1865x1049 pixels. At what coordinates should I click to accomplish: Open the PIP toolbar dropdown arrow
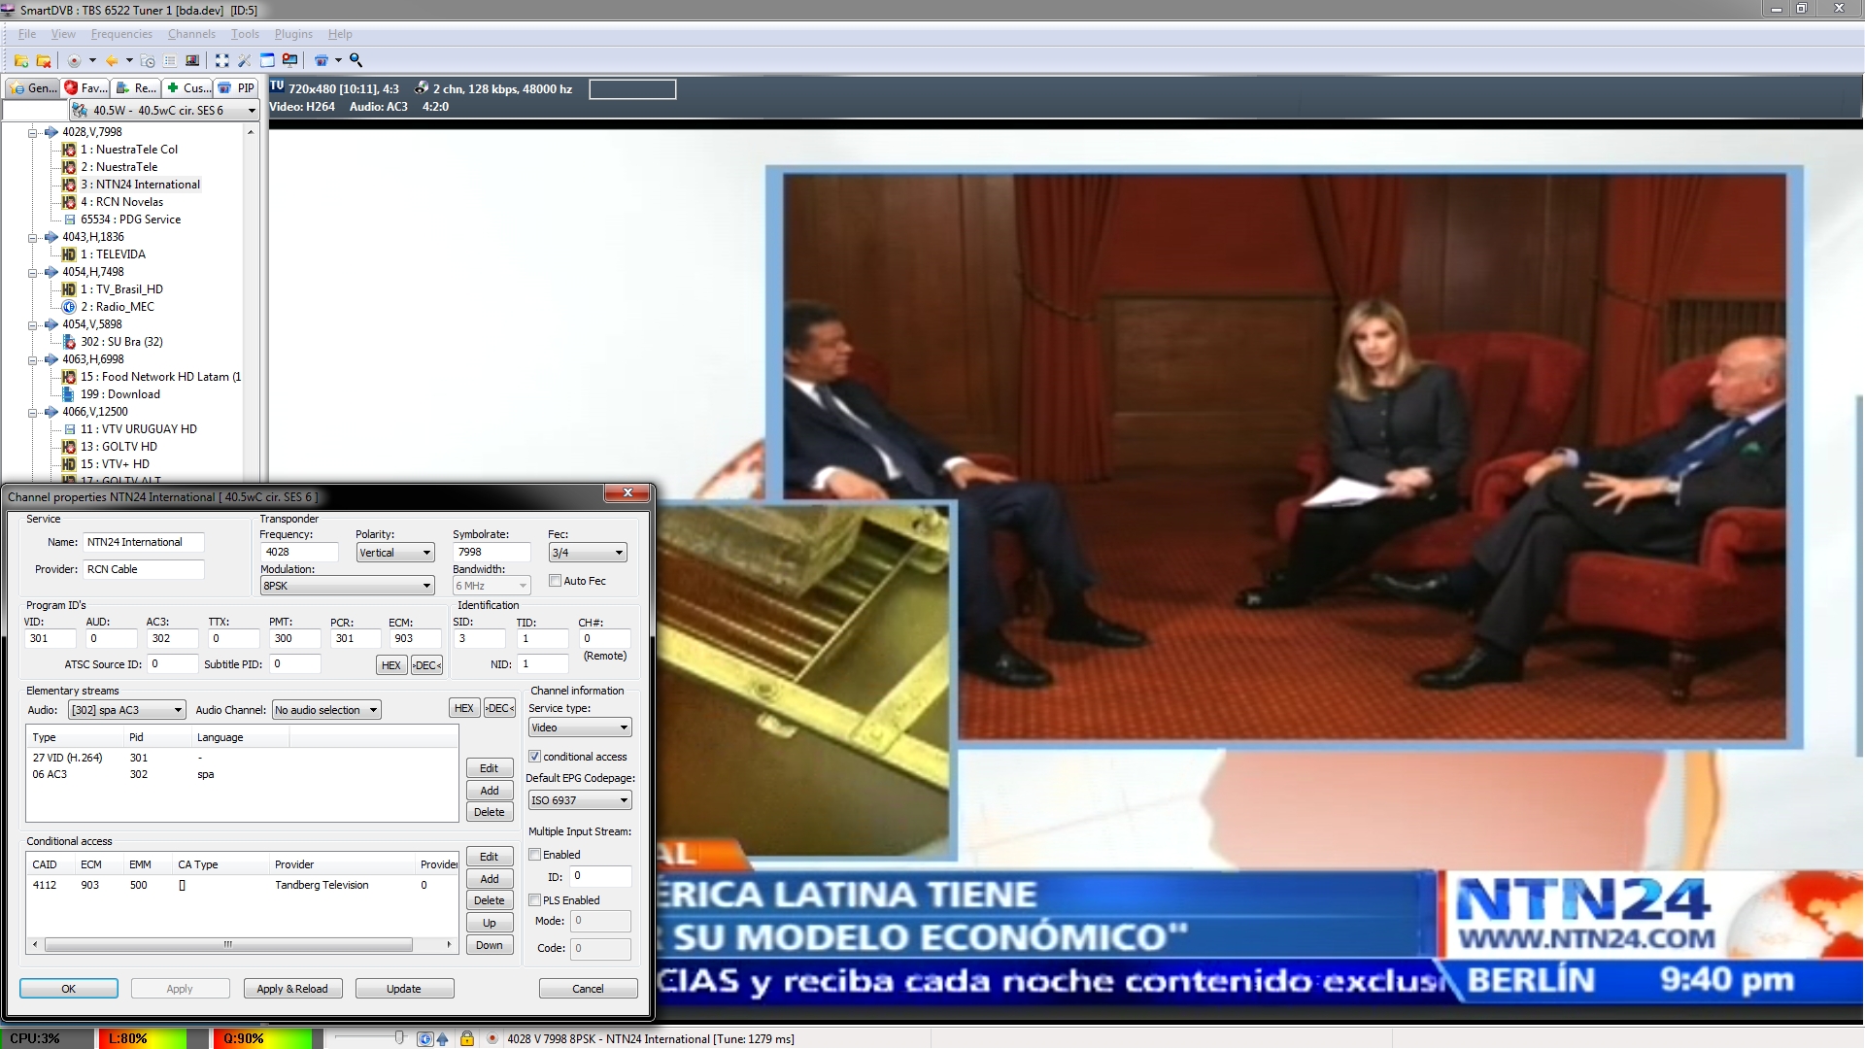338,60
